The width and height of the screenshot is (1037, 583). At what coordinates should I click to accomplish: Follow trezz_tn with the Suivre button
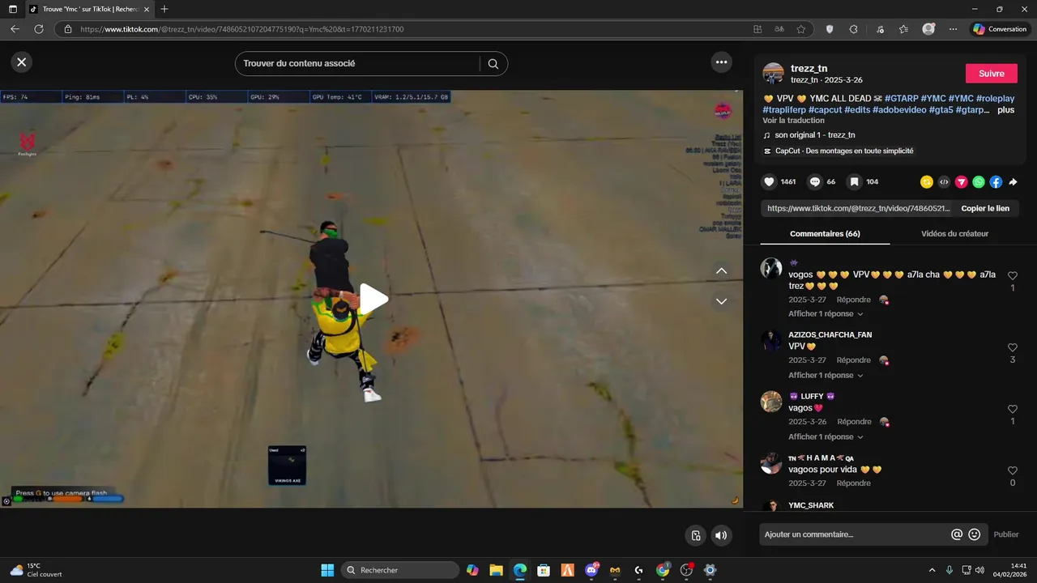992,74
